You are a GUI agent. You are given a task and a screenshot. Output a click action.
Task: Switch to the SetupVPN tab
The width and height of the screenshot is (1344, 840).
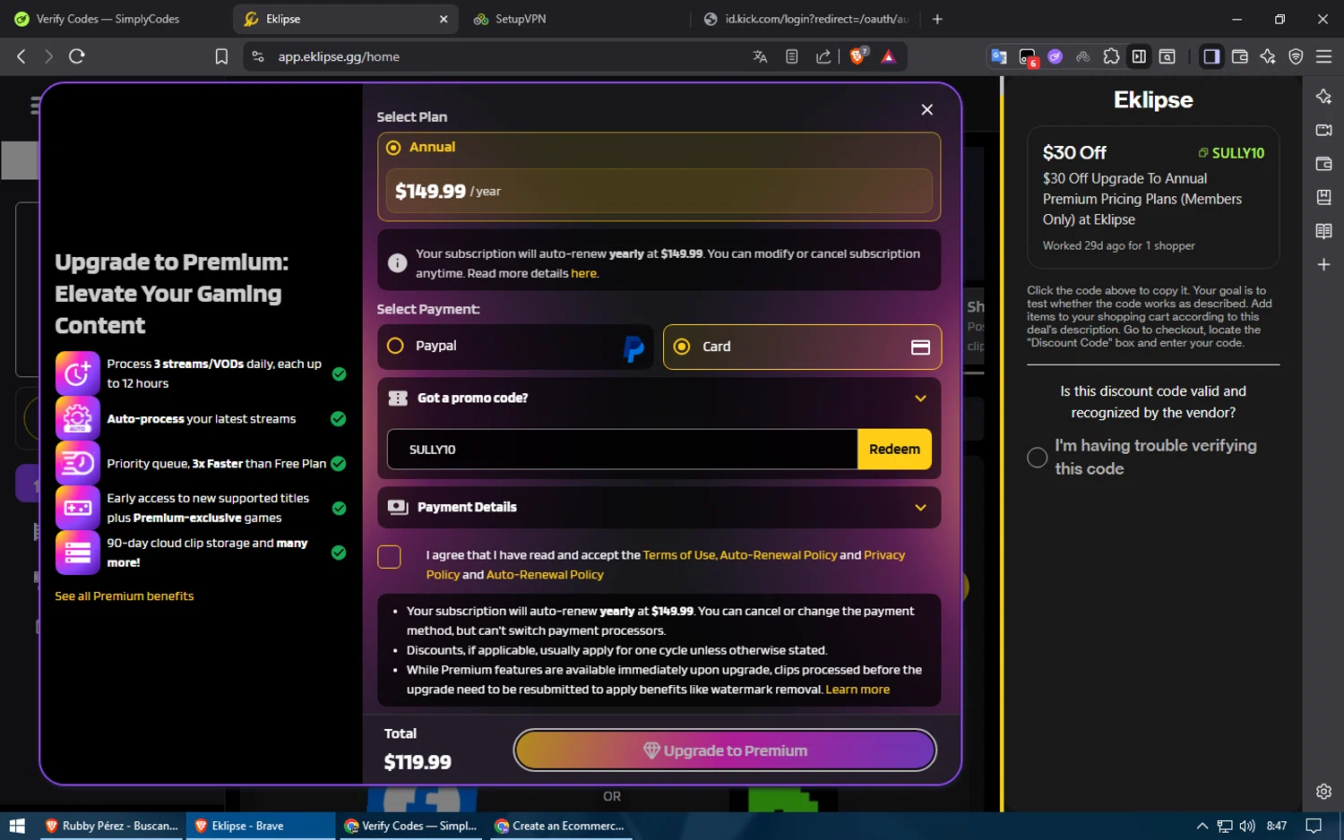click(521, 19)
